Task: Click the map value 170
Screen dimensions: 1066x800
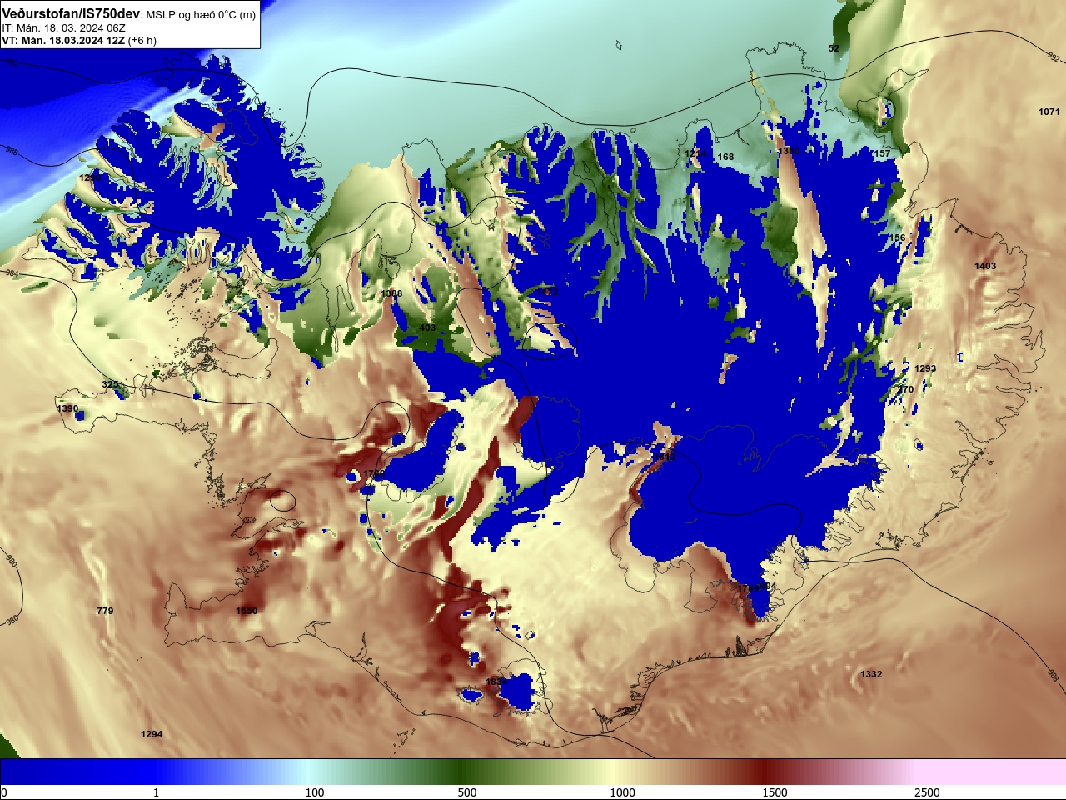Action: pos(906,389)
